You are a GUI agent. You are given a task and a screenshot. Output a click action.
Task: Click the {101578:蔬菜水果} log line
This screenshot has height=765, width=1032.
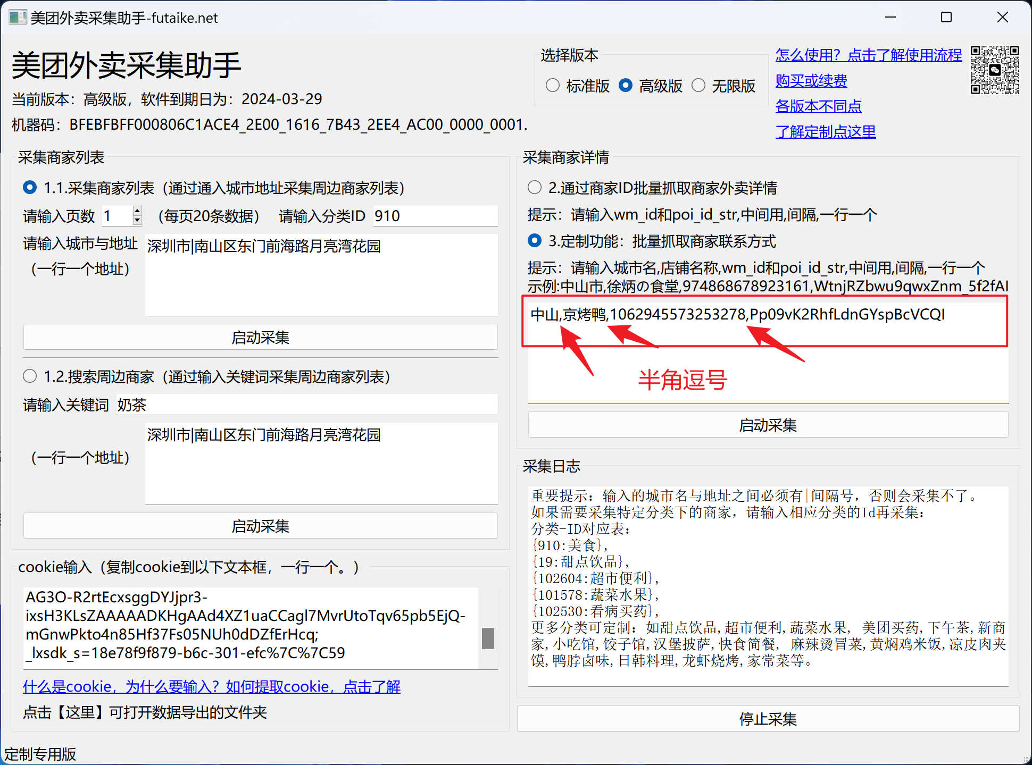(x=595, y=594)
